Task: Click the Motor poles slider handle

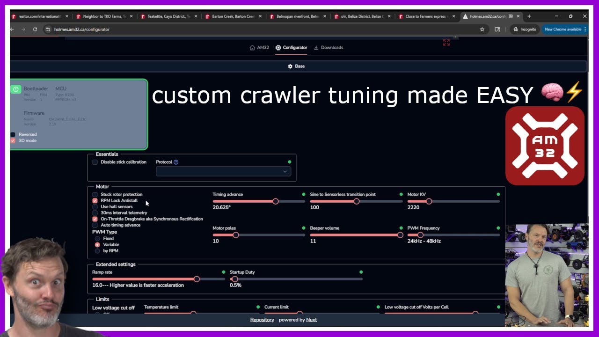Action: coord(236,235)
